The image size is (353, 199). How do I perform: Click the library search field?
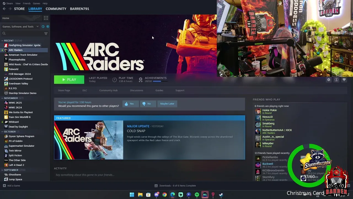[23, 33]
